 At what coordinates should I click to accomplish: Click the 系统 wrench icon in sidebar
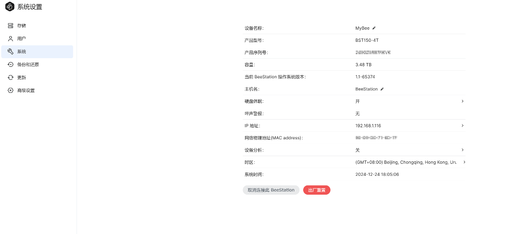coord(10,52)
